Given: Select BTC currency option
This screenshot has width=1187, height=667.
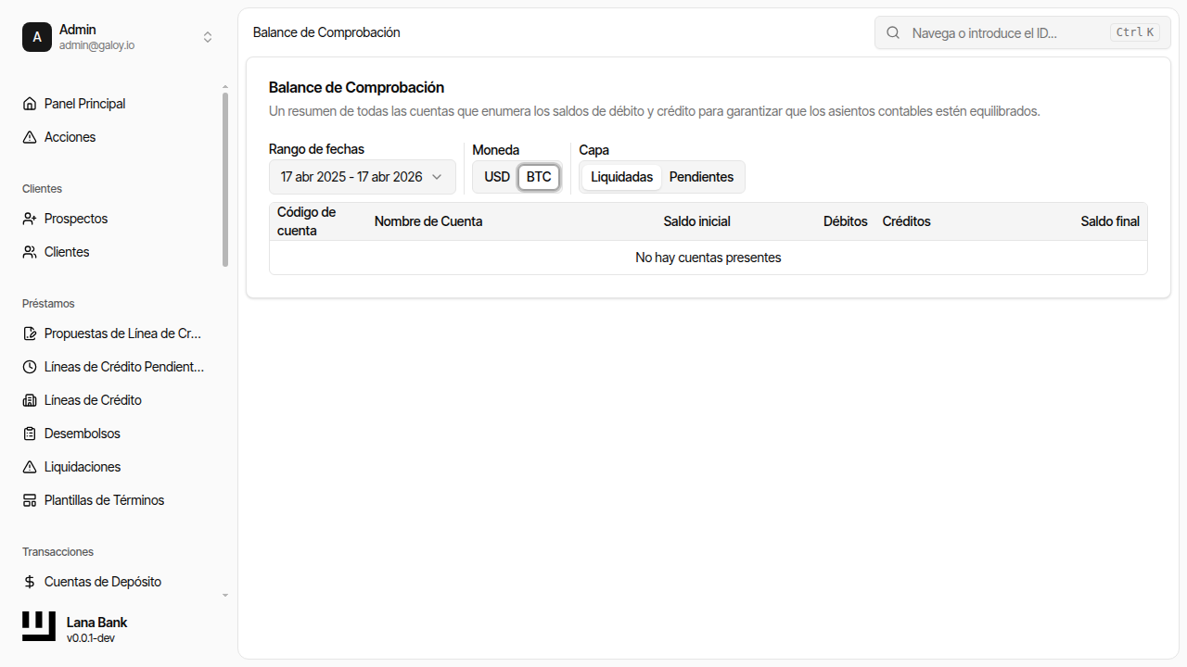Looking at the screenshot, I should tap(539, 177).
